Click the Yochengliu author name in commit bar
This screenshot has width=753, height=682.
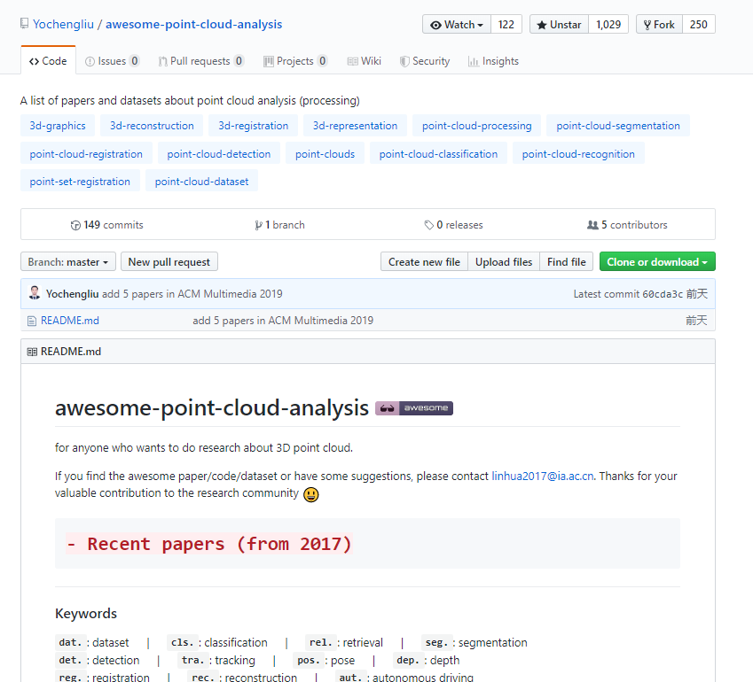[x=73, y=294]
